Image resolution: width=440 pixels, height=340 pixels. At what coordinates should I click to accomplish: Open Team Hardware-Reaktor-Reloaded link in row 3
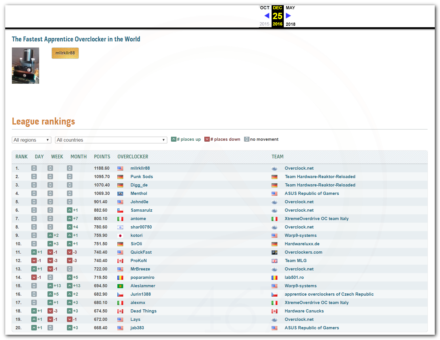pos(320,185)
